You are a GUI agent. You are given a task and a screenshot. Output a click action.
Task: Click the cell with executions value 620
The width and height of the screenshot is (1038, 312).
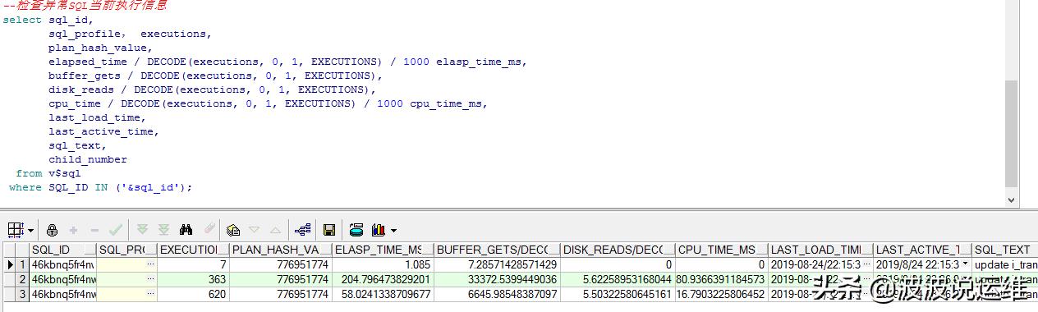pos(193,294)
